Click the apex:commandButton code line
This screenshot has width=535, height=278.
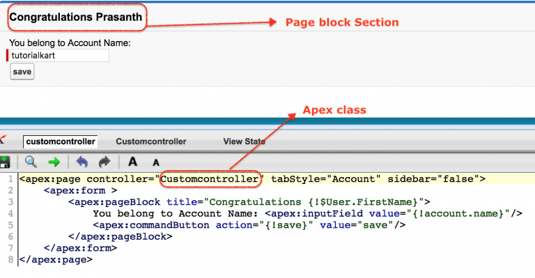(x=249, y=225)
